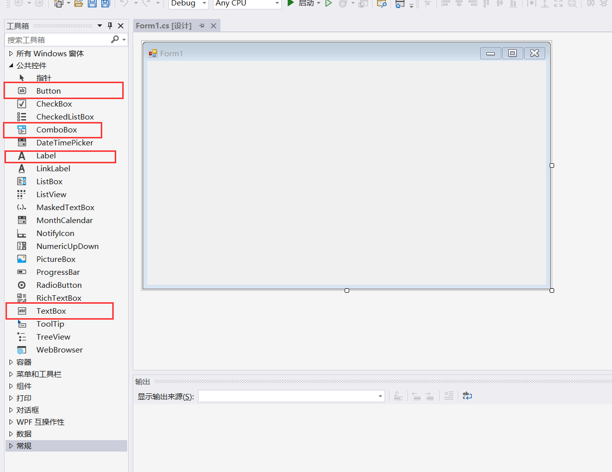Close the toolbox panel
Screen dimensions: 612x472
point(120,26)
